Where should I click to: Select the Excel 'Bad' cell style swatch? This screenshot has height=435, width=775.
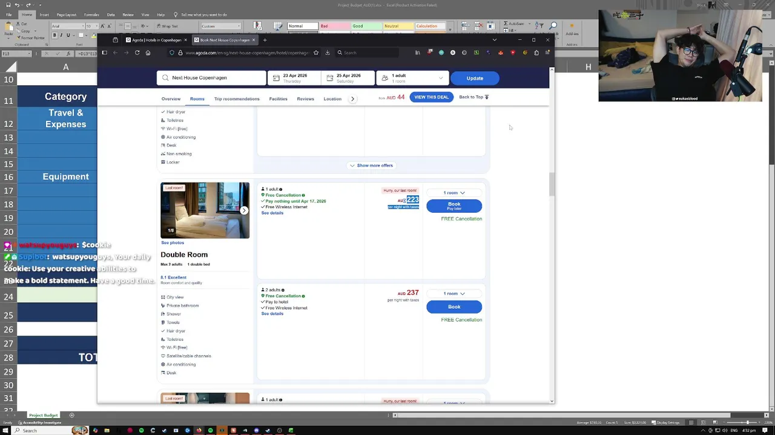pyautogui.click(x=334, y=26)
